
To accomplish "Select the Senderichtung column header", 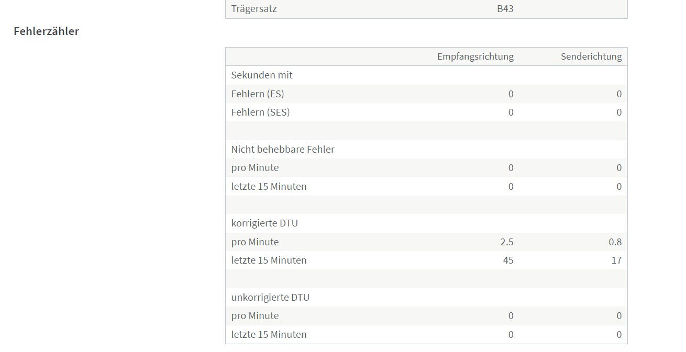I will click(x=591, y=56).
